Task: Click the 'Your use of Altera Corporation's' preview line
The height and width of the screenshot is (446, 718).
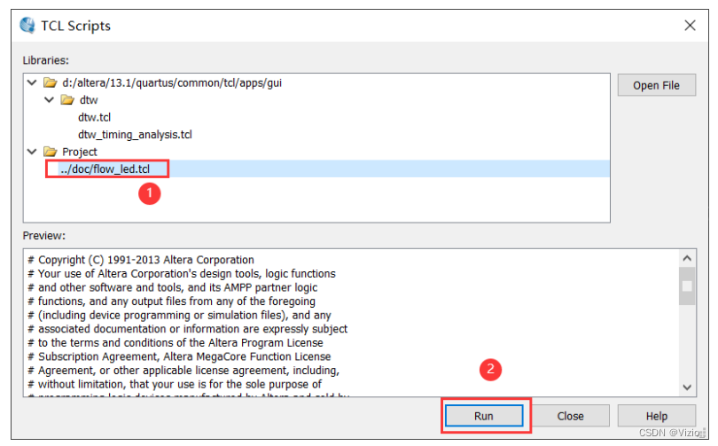Action: (x=182, y=273)
